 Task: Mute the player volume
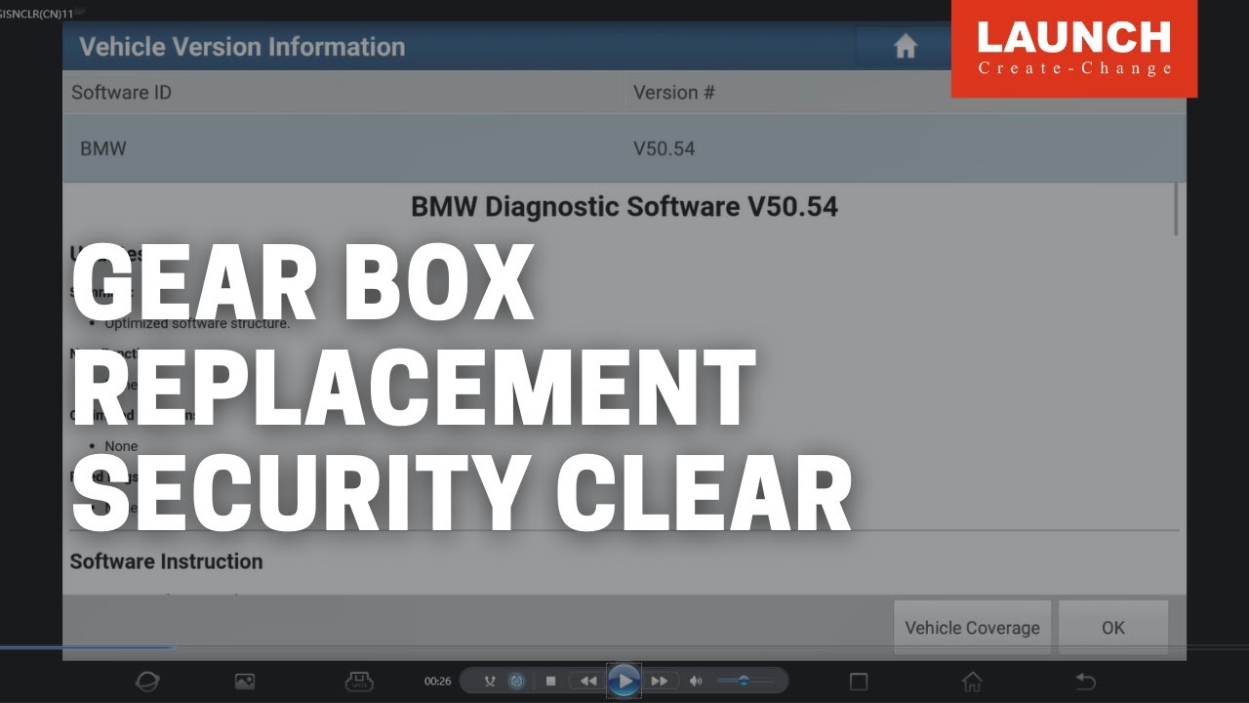coord(696,681)
